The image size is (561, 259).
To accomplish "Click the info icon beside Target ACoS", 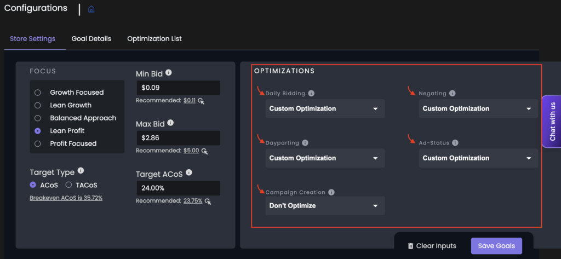I will 189,172.
